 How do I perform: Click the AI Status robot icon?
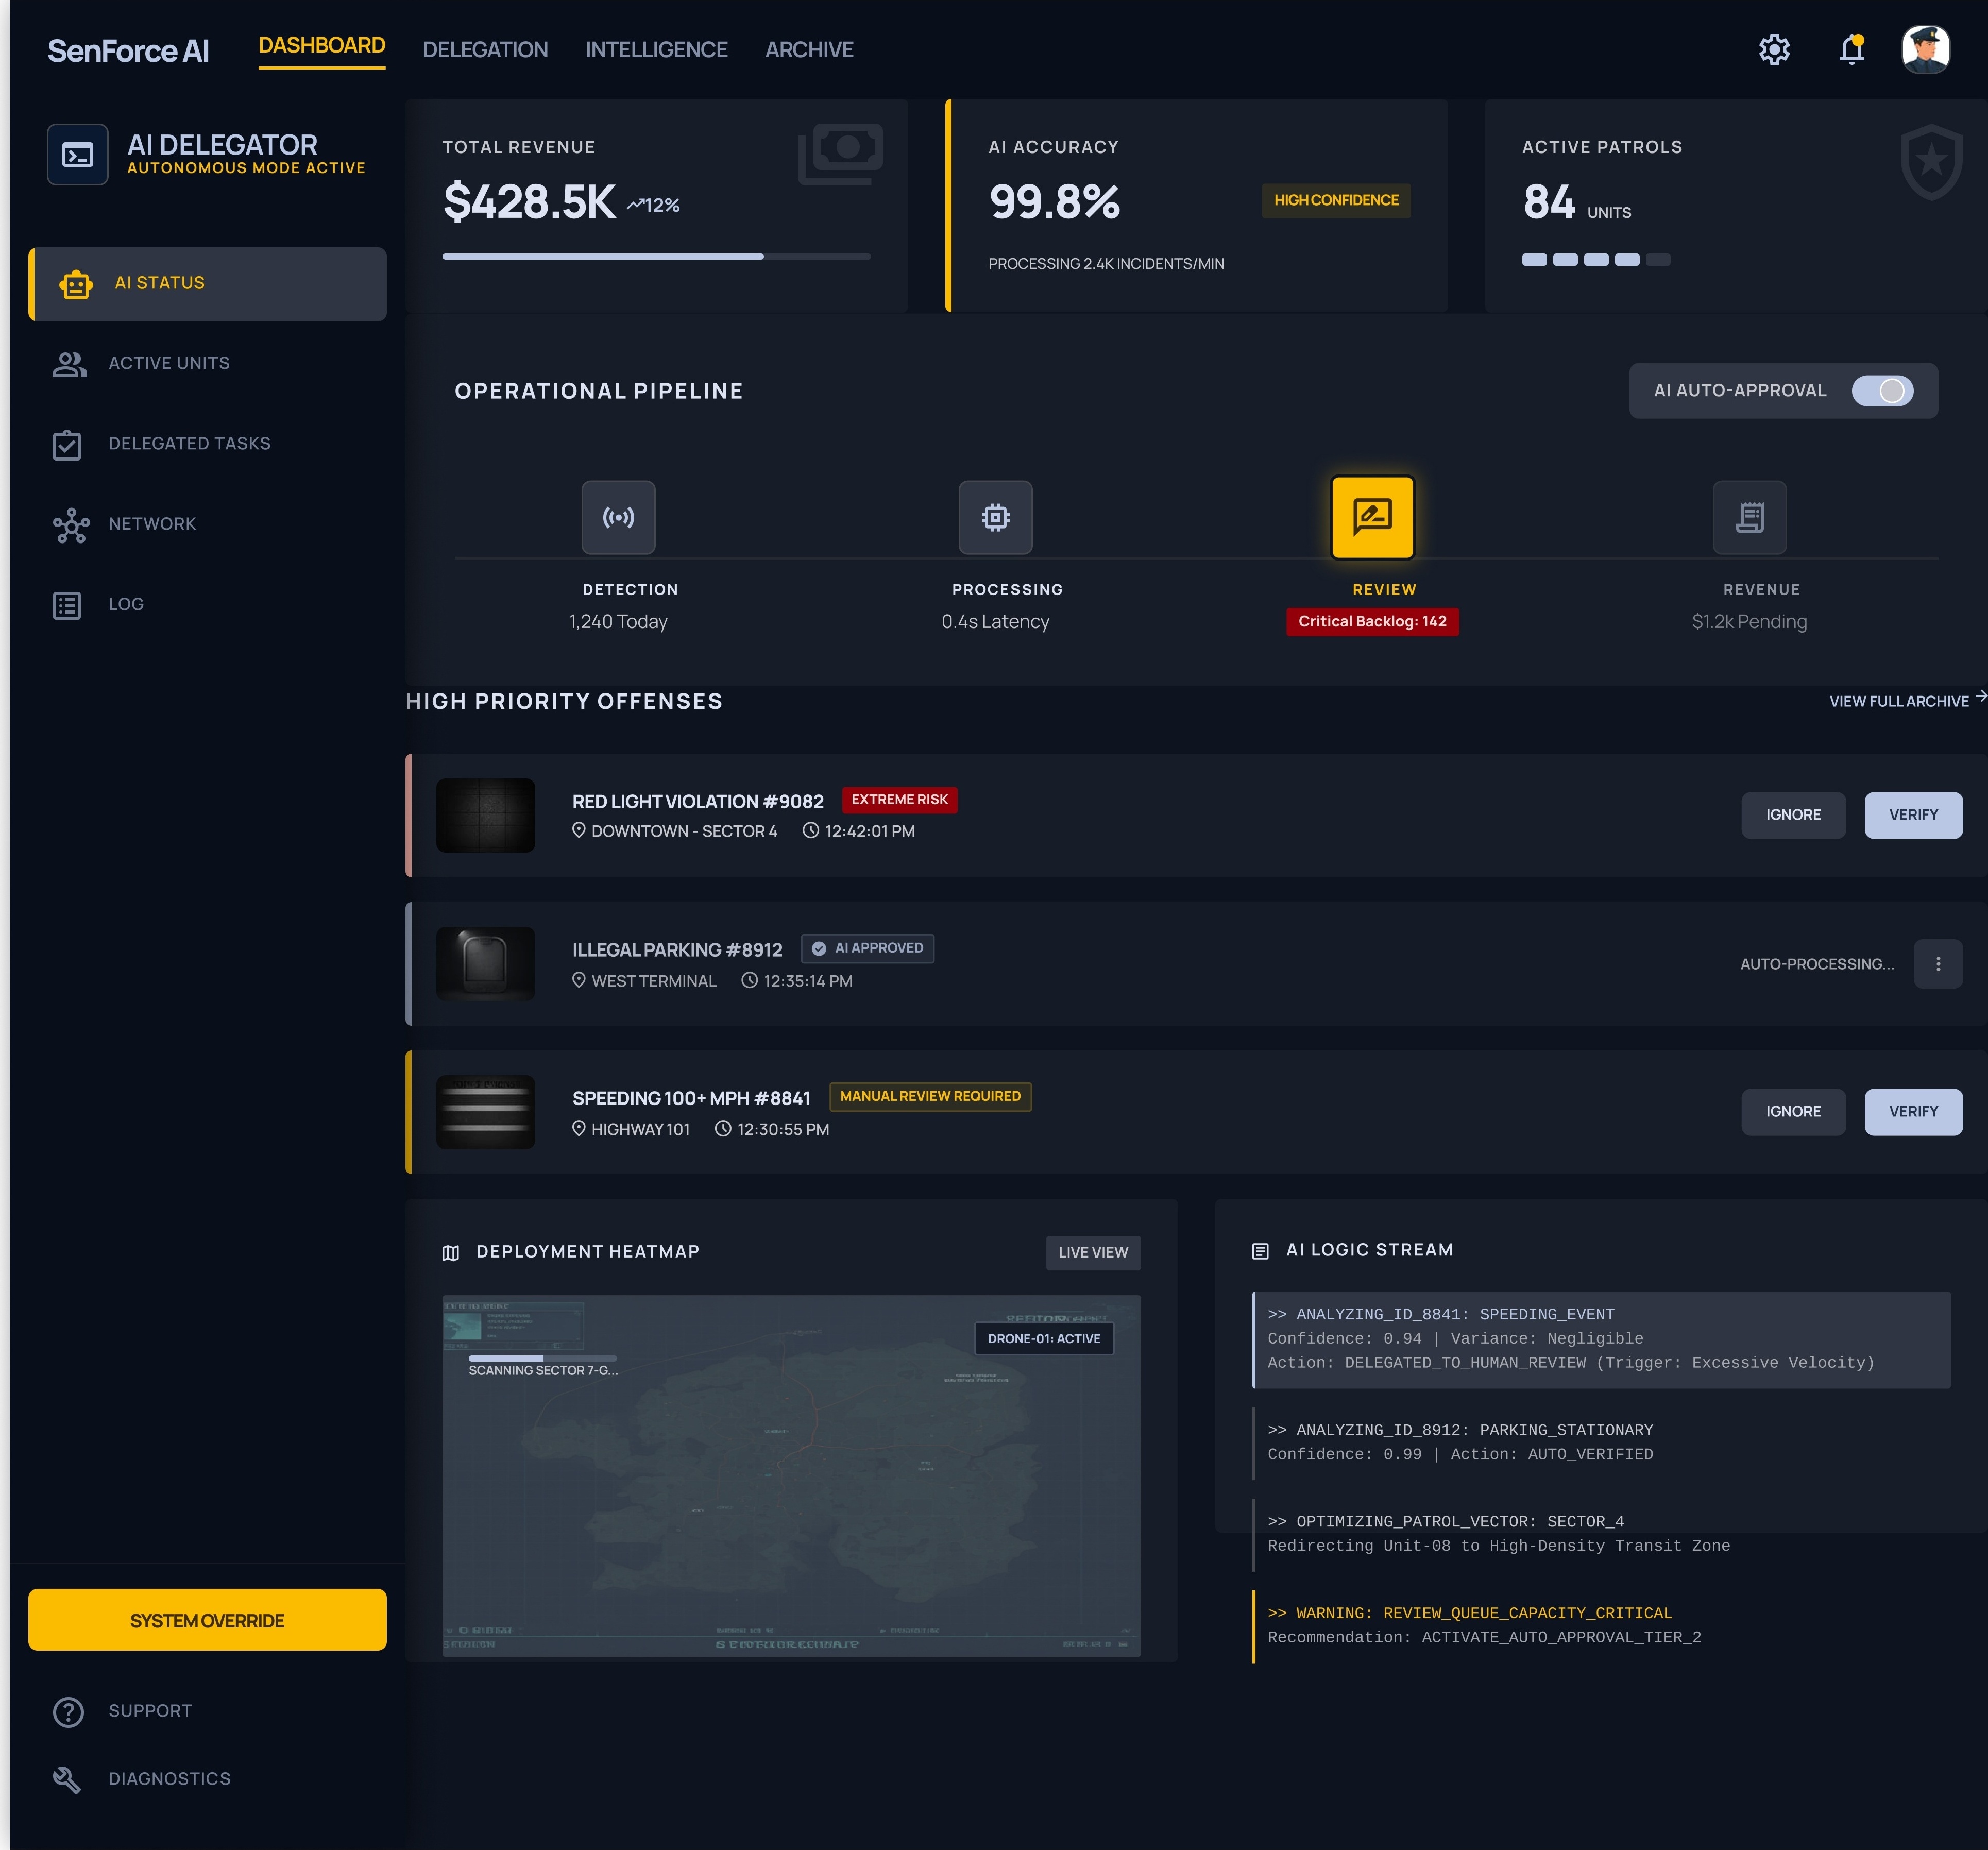click(76, 284)
